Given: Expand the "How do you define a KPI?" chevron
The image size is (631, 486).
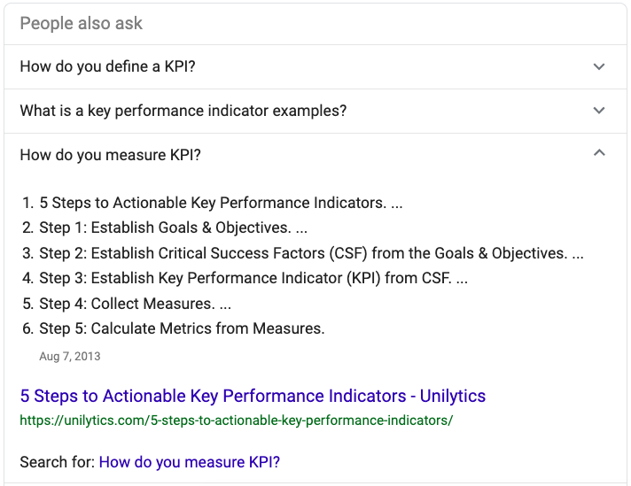Looking at the screenshot, I should (x=599, y=66).
